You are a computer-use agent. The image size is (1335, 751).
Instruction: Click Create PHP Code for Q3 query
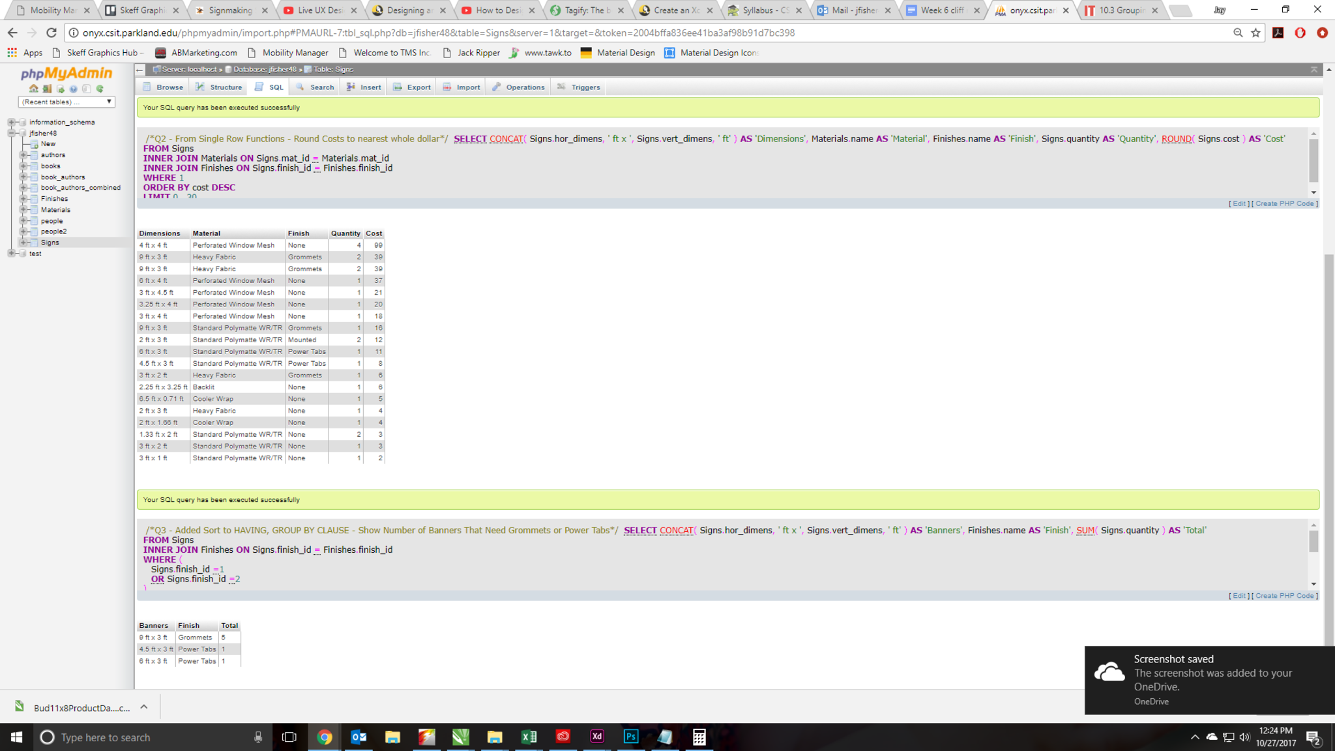coord(1284,596)
